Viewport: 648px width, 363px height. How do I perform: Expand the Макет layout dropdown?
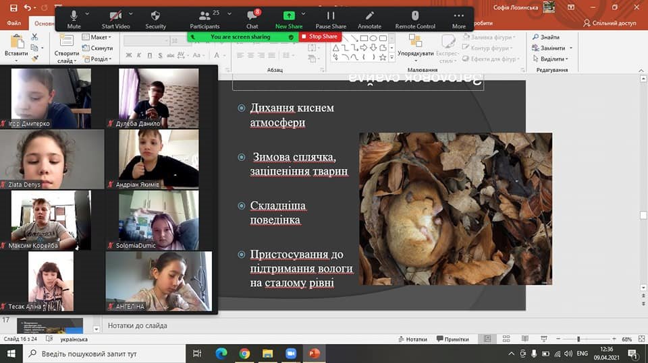(x=99, y=38)
